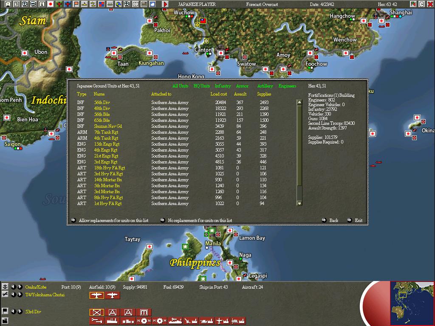Filter list by Engineers
Viewport: 435px width, 326px height.
288,86
